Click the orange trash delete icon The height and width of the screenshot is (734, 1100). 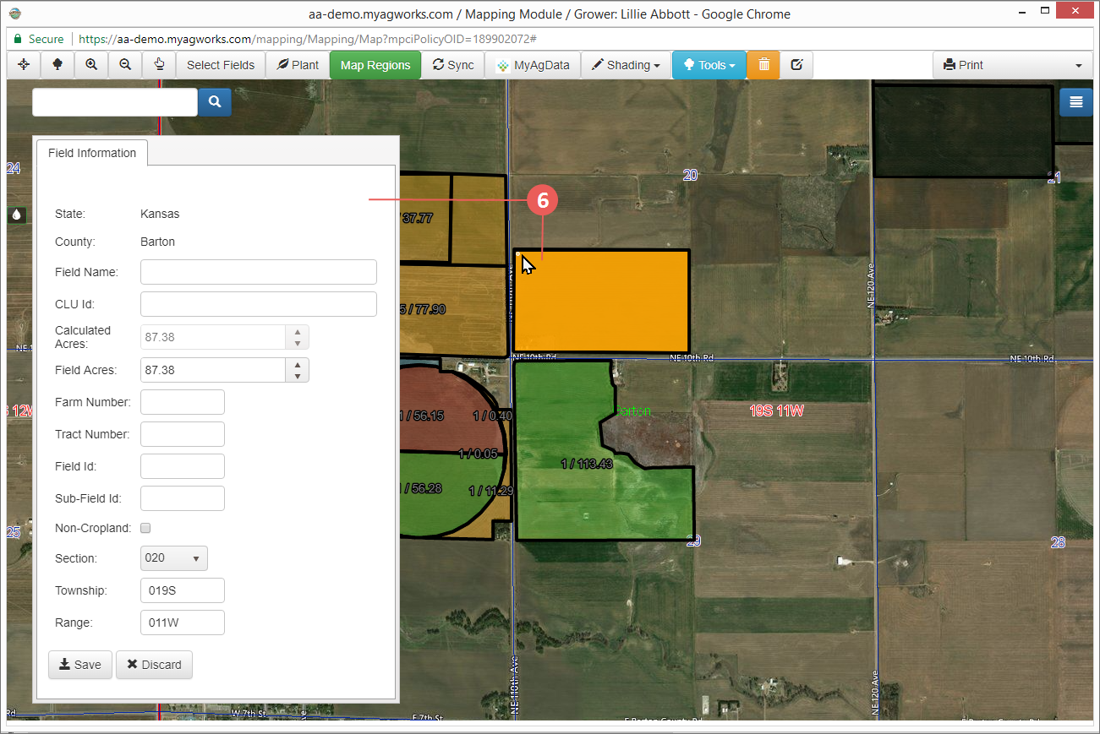(763, 65)
